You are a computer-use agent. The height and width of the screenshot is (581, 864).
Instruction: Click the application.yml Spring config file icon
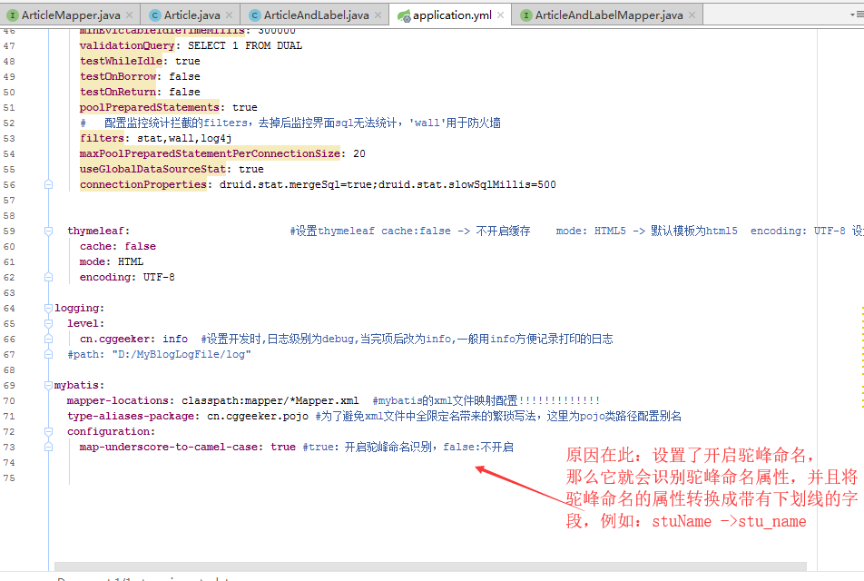pyautogui.click(x=404, y=16)
